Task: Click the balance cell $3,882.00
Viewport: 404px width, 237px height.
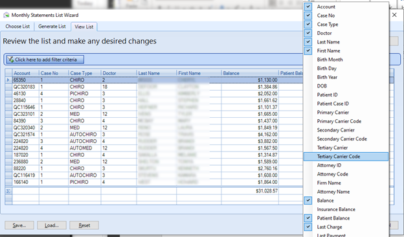Action: pos(250,141)
